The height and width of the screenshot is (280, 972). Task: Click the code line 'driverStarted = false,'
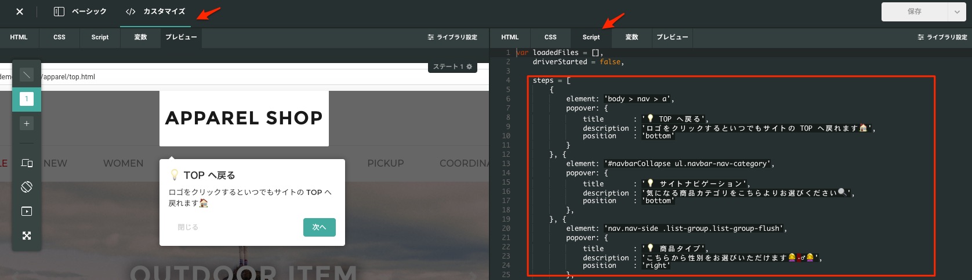coord(578,62)
